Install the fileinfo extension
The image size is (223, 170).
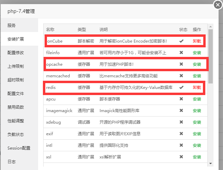pos(197,53)
